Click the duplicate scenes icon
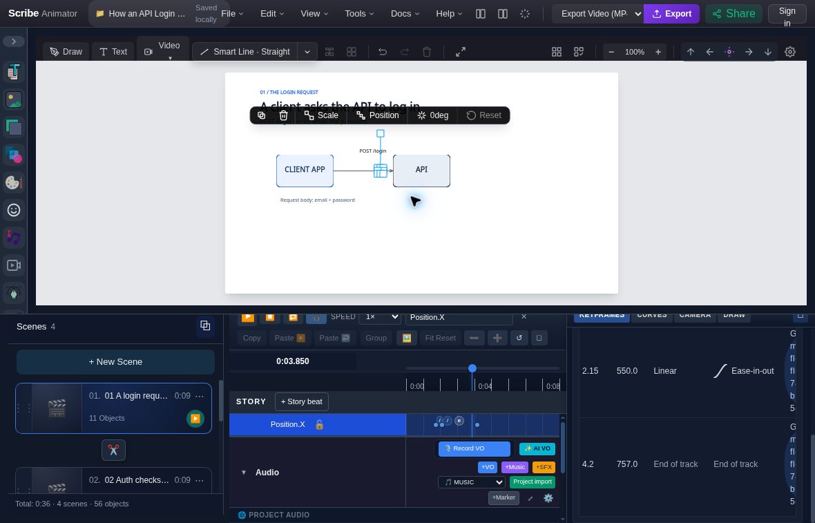The image size is (815, 523). [x=205, y=326]
